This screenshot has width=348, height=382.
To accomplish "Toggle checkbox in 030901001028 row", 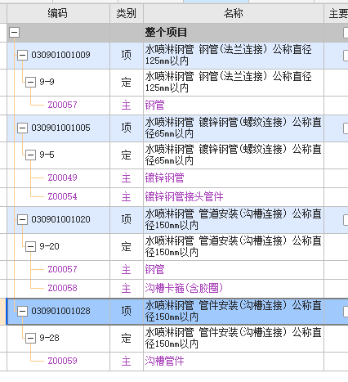I will (x=346, y=312).
